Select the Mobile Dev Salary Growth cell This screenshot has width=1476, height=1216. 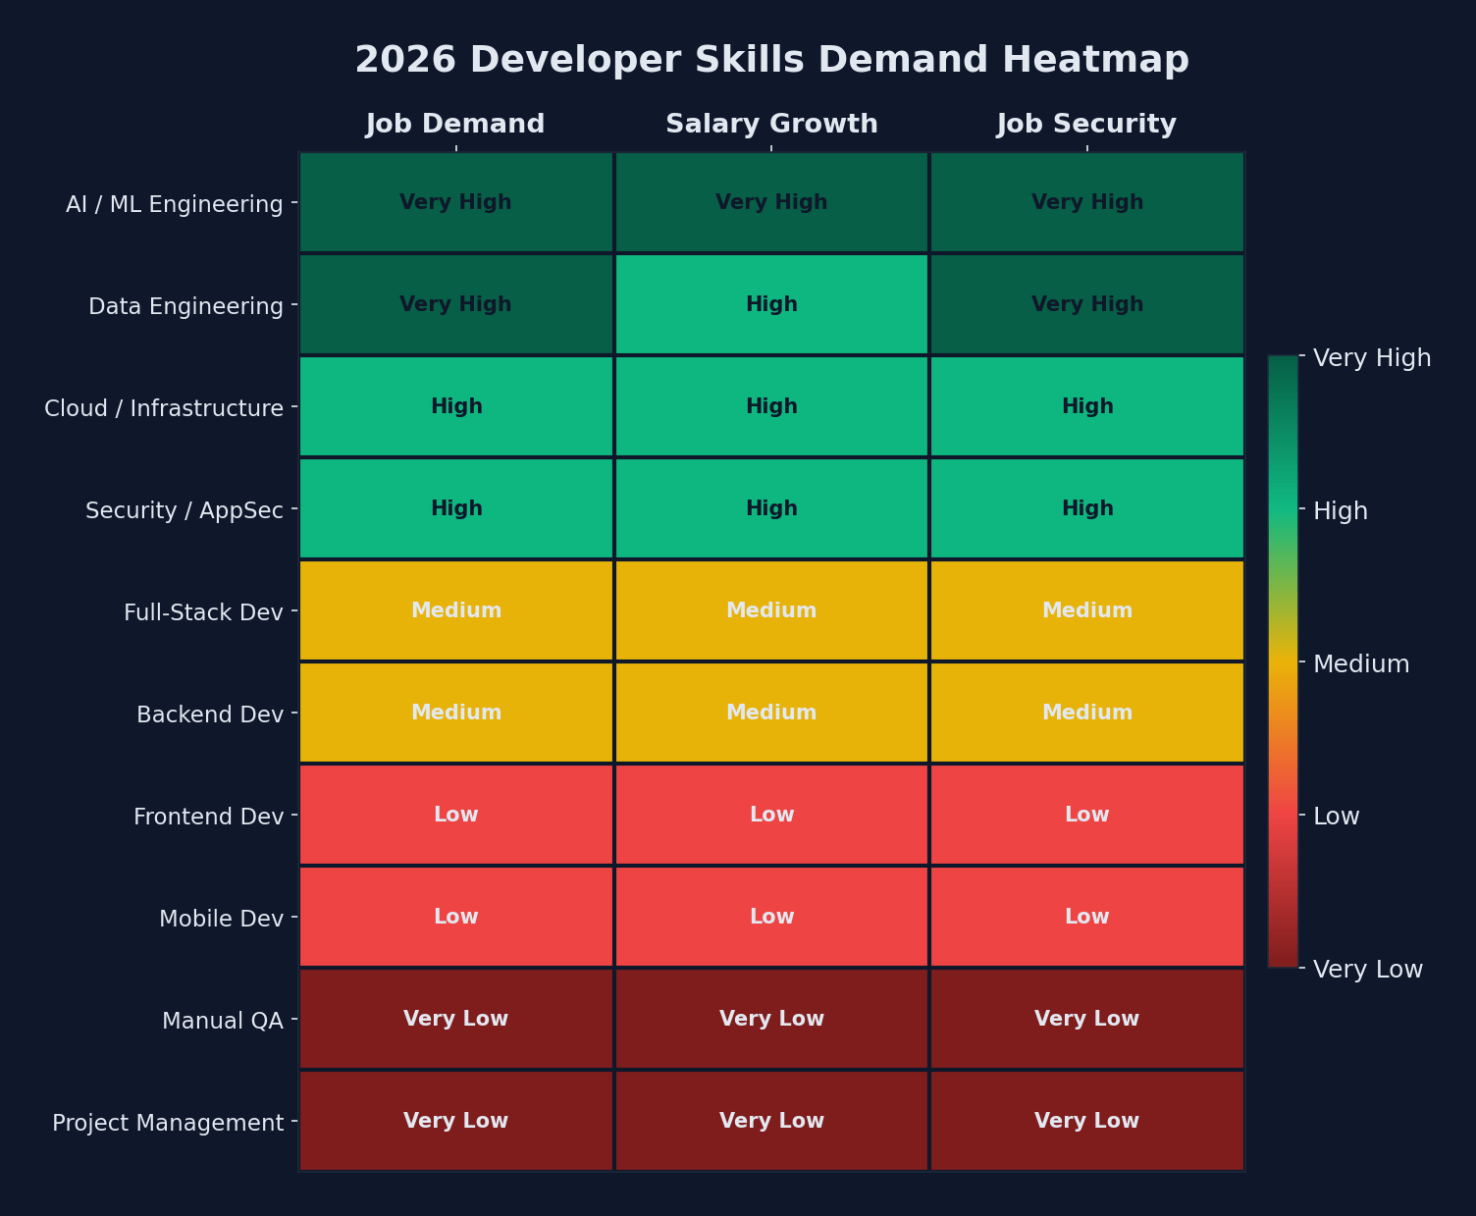click(771, 916)
